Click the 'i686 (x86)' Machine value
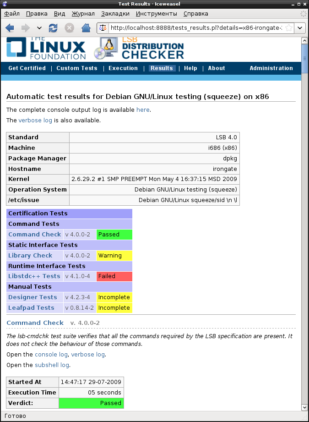This screenshot has width=309, height=422. (x=222, y=148)
